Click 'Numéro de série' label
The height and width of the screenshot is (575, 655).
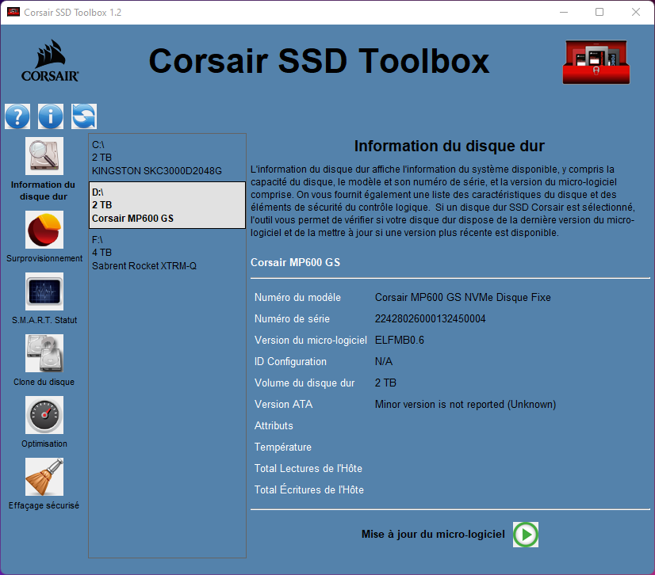tap(292, 319)
